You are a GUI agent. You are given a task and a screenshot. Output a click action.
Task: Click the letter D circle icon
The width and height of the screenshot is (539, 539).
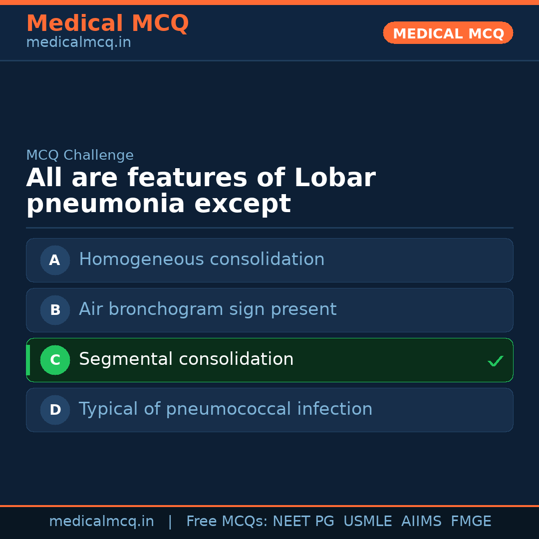pyautogui.click(x=55, y=410)
